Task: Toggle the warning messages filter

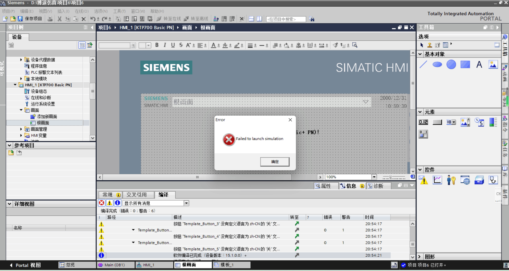Action: [x=109, y=203]
